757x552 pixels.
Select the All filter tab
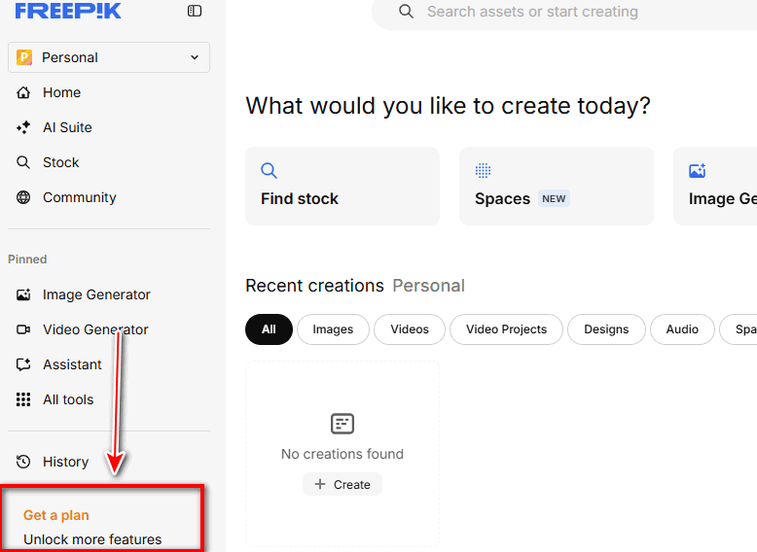point(269,329)
